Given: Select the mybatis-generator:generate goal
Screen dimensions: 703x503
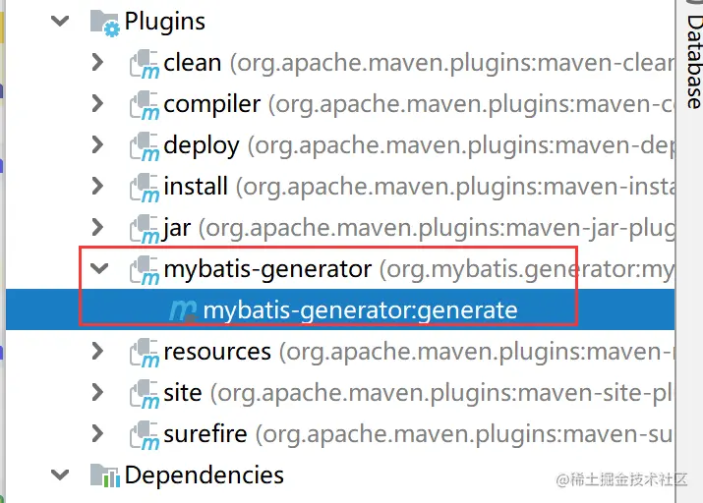Looking at the screenshot, I should coord(359,311).
